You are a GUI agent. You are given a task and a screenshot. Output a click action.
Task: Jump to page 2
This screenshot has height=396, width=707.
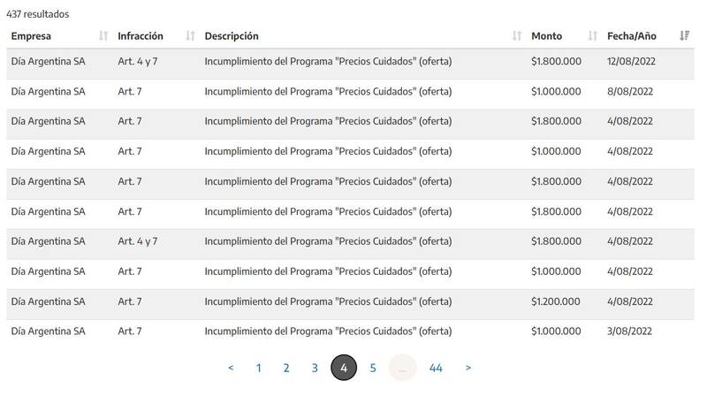pyautogui.click(x=286, y=368)
